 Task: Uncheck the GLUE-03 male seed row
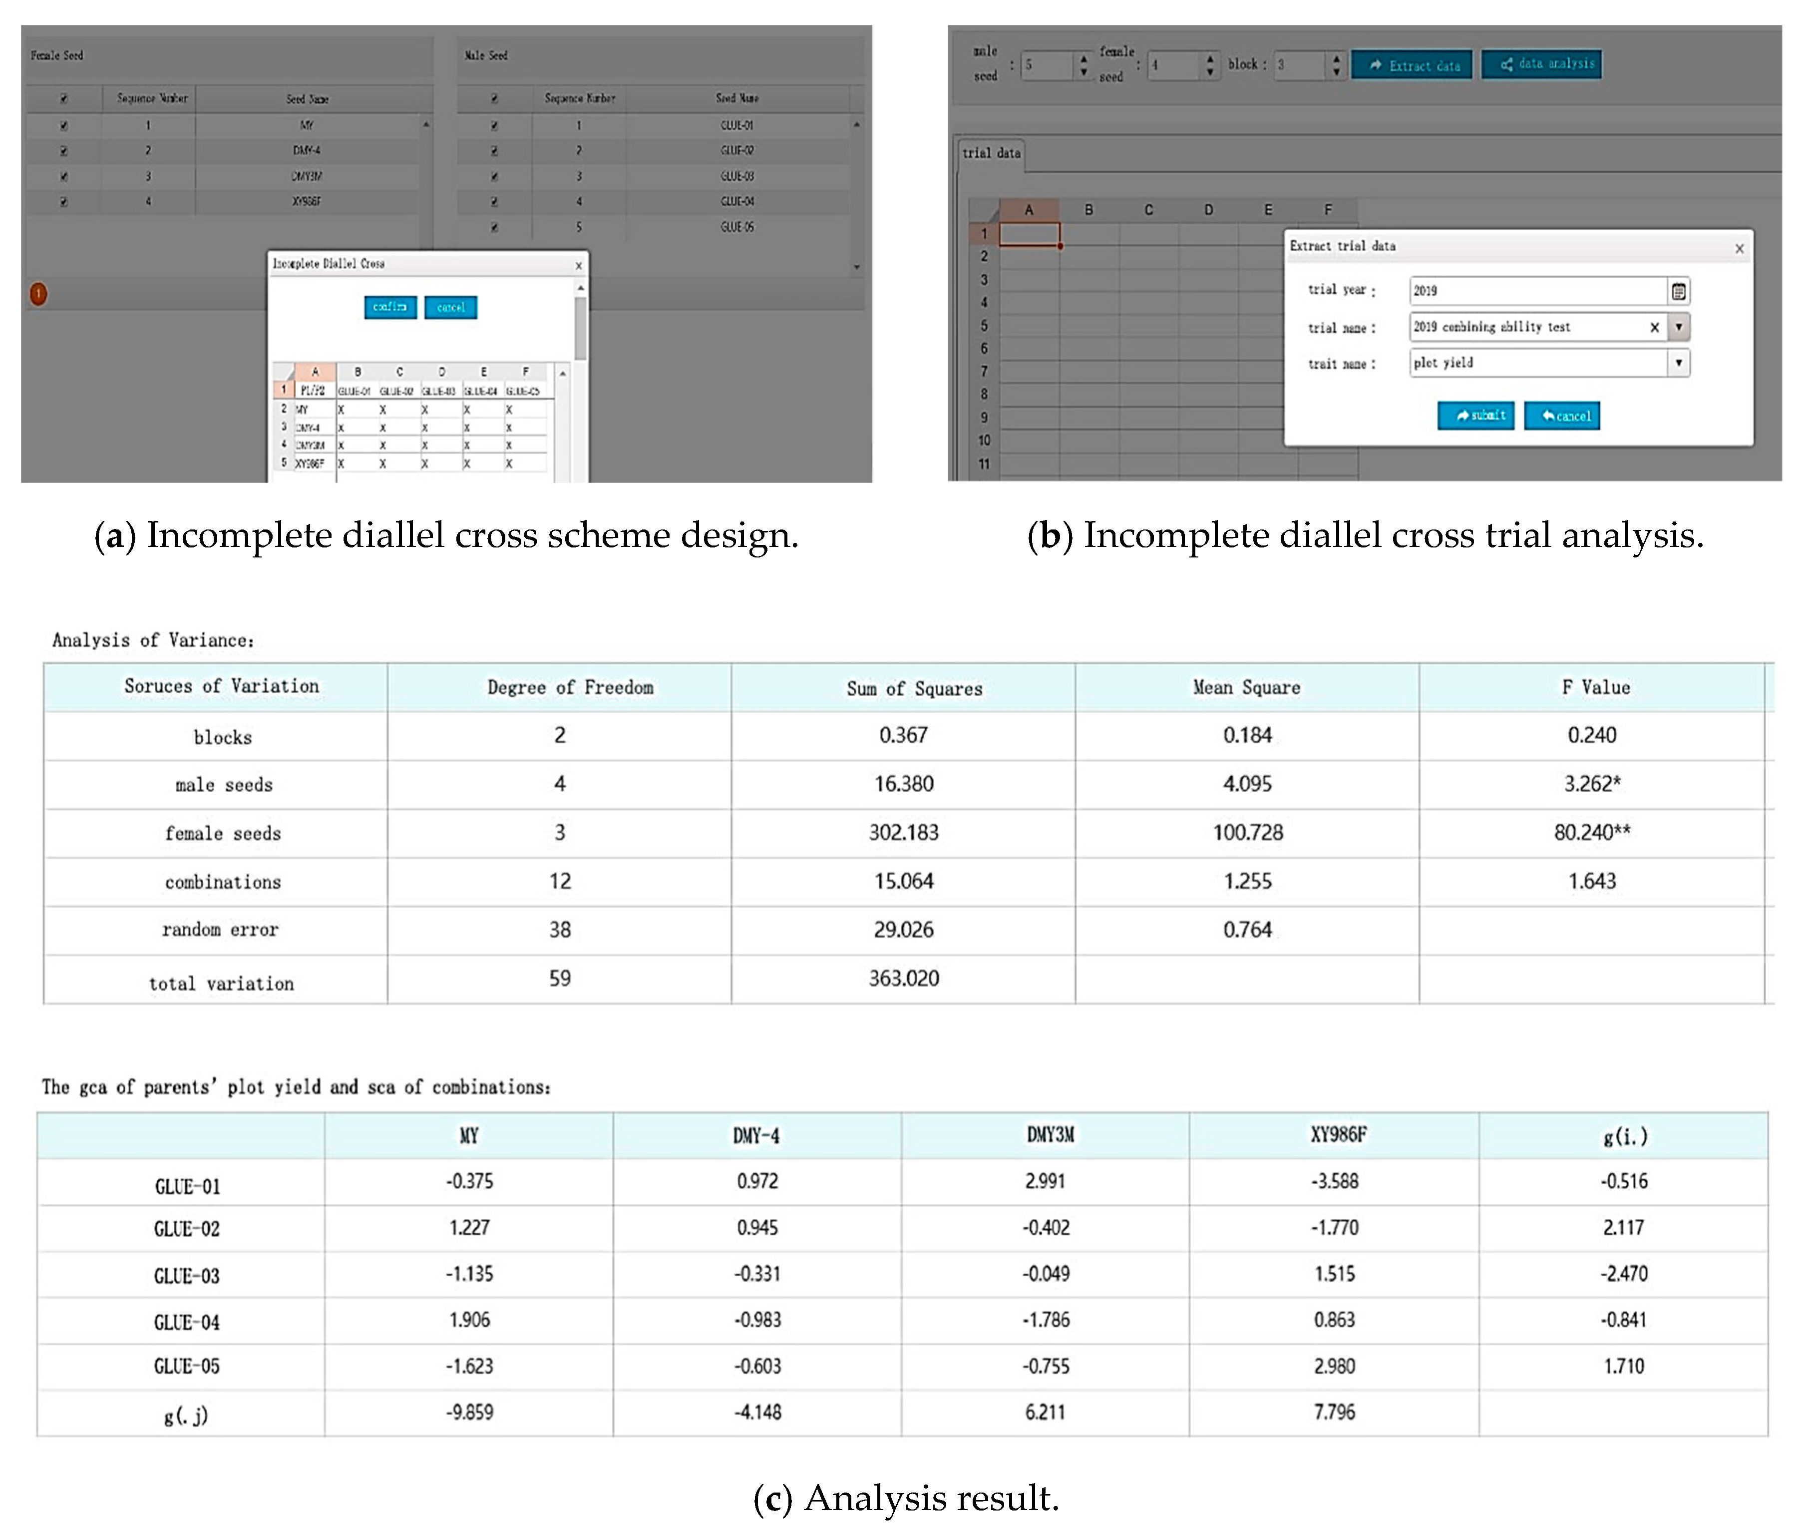[x=495, y=176]
